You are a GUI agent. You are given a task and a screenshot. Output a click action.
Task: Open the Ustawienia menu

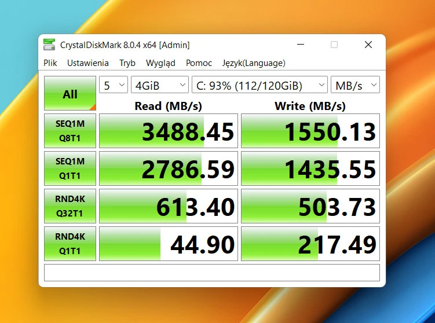coord(87,63)
